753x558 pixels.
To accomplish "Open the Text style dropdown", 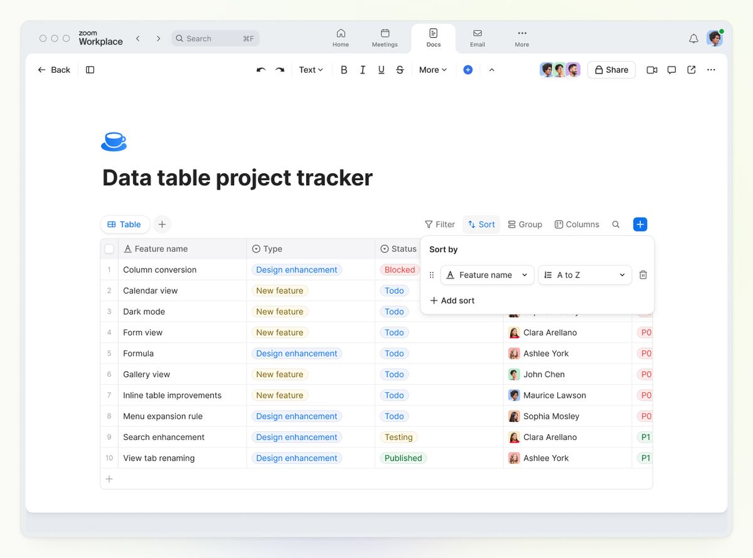I will pyautogui.click(x=310, y=70).
